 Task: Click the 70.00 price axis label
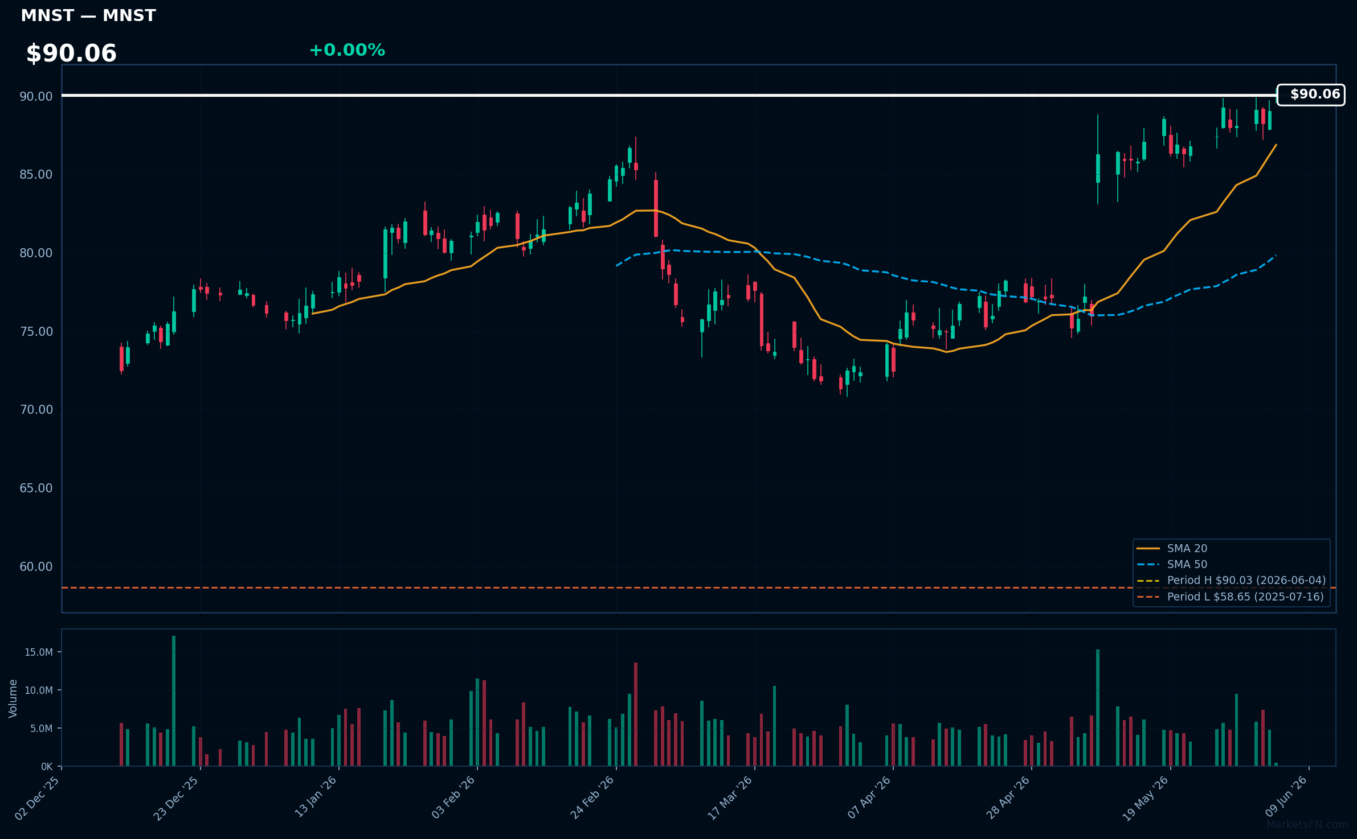(x=36, y=409)
